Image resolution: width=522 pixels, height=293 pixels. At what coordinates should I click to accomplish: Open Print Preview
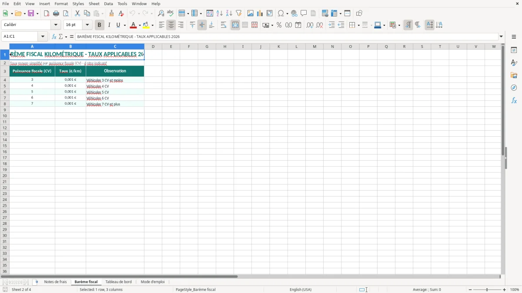click(x=66, y=13)
